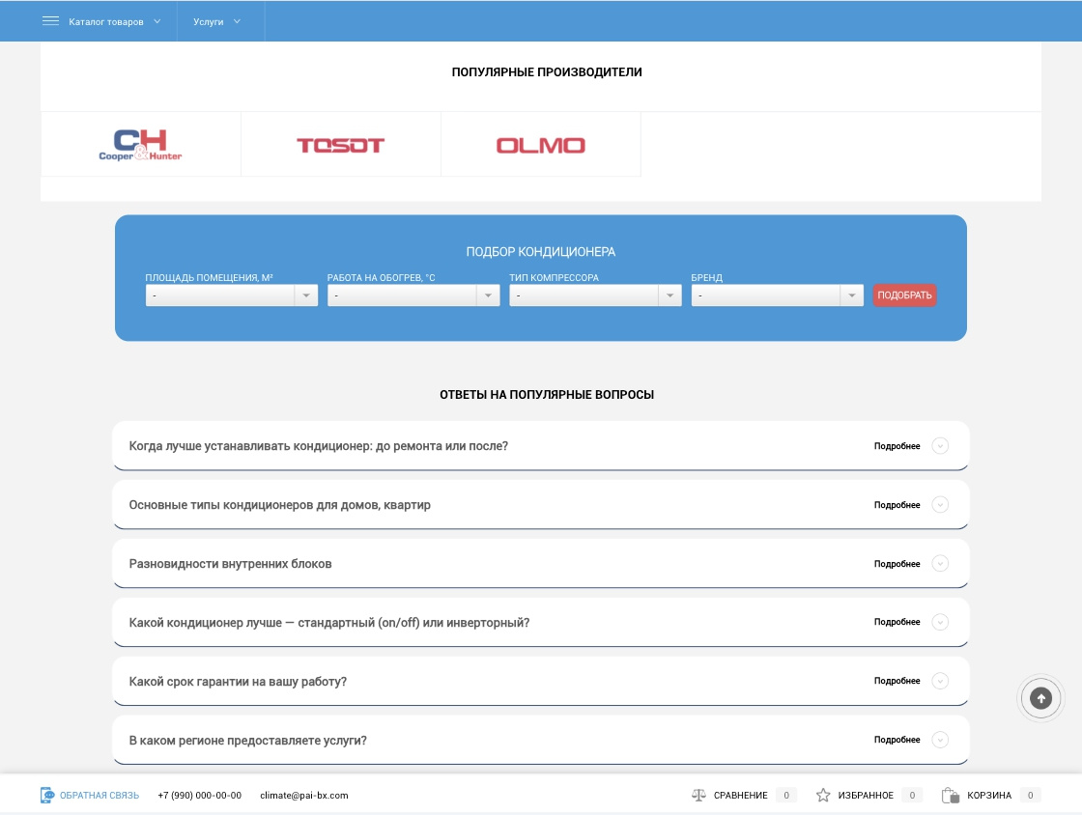The height and width of the screenshot is (815, 1082).
Task: Click Подробнее for Основные типы кондиционеров
Action: [x=897, y=505]
